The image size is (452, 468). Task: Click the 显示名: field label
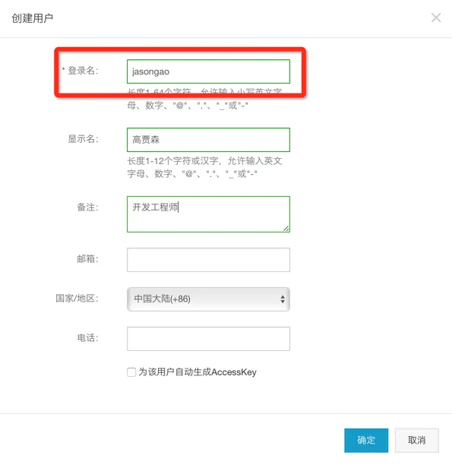coord(83,139)
